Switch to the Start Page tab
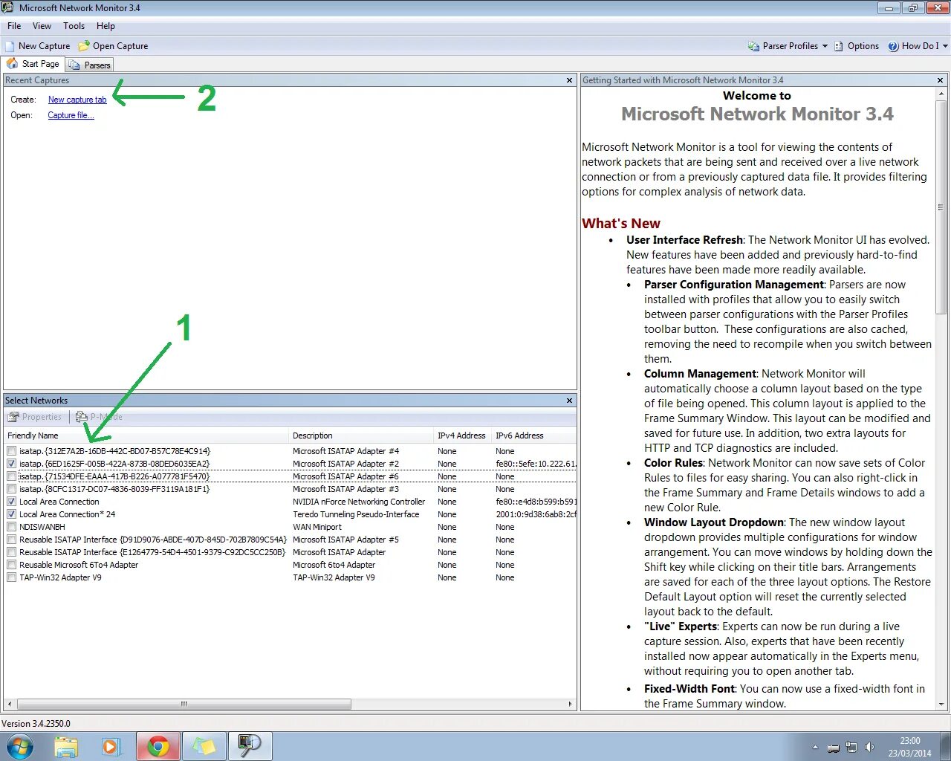Image resolution: width=951 pixels, height=761 pixels. pyautogui.click(x=33, y=64)
